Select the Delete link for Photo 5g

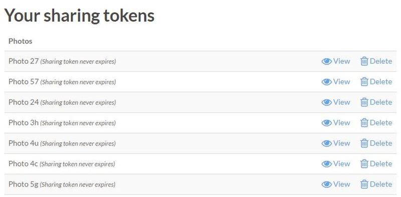pyautogui.click(x=376, y=184)
